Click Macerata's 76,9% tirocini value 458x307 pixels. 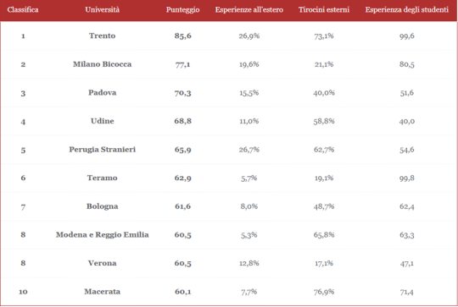(324, 292)
